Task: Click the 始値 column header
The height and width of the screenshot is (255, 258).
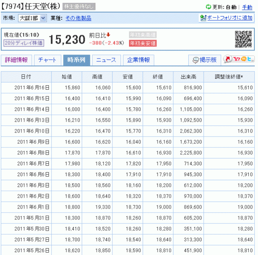Action: [x=67, y=77]
